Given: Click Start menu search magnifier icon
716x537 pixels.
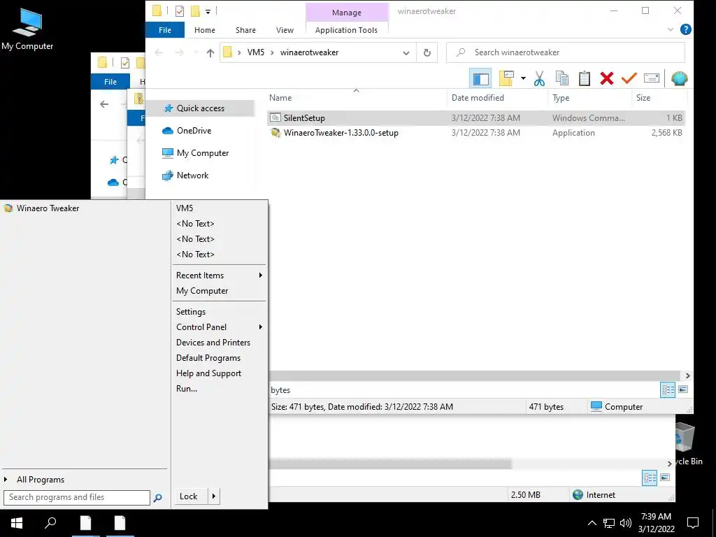Looking at the screenshot, I should 158,498.
